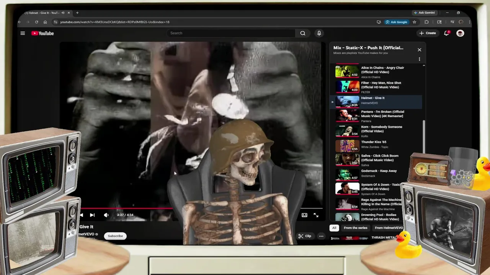Click the Create button

428,33
